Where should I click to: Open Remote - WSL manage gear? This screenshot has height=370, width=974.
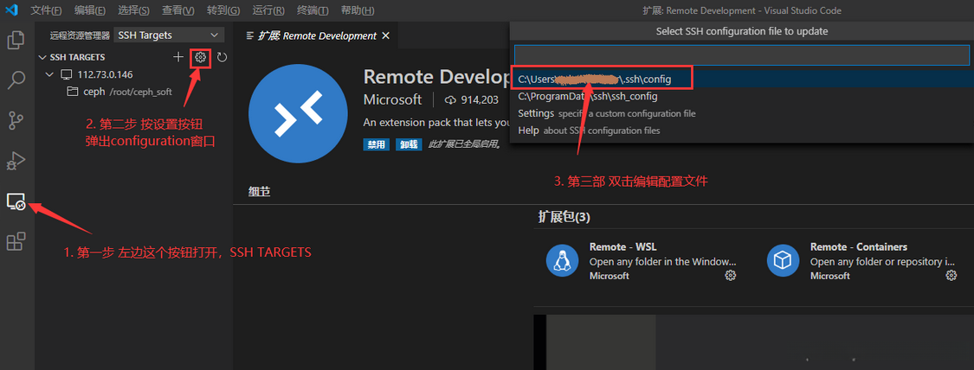[x=731, y=275]
